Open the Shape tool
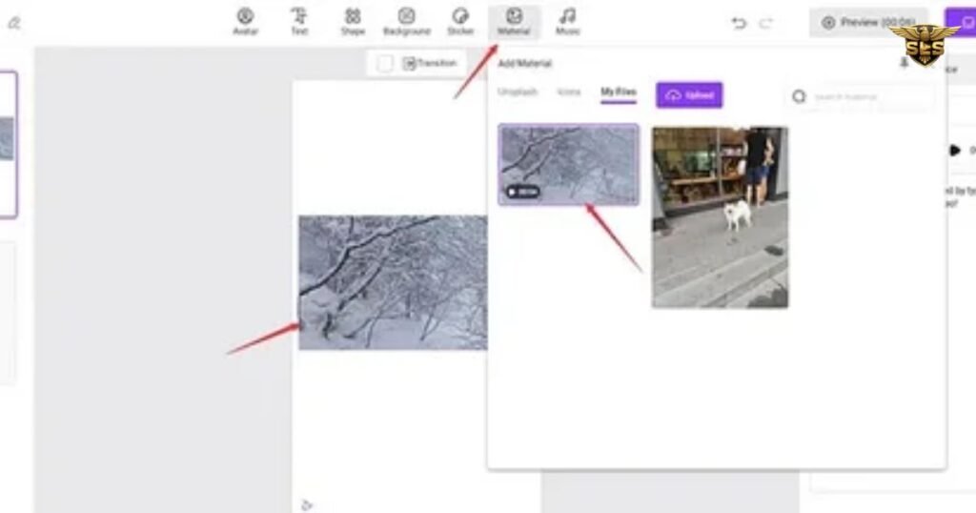The image size is (976, 513). click(x=353, y=21)
